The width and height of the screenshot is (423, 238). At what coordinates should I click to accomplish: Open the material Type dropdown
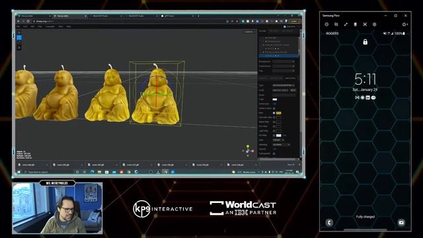(x=284, y=85)
